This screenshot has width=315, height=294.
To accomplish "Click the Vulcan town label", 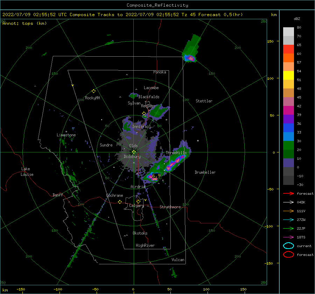I will pyautogui.click(x=178, y=260).
